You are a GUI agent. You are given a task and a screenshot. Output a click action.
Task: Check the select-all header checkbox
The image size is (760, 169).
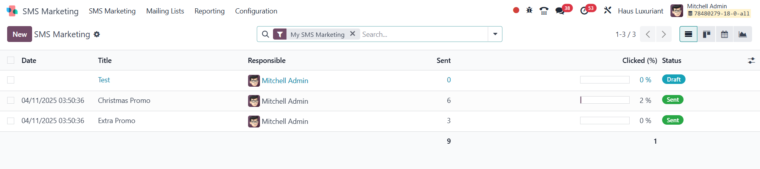(11, 60)
